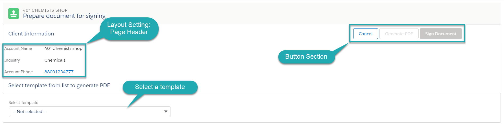Click the Account Name field label
The image size is (504, 125).
click(18, 49)
